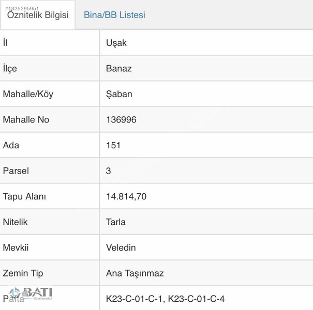Open the Bina/BB Listesi tab
Screen dimensions: 313x310
[114, 15]
